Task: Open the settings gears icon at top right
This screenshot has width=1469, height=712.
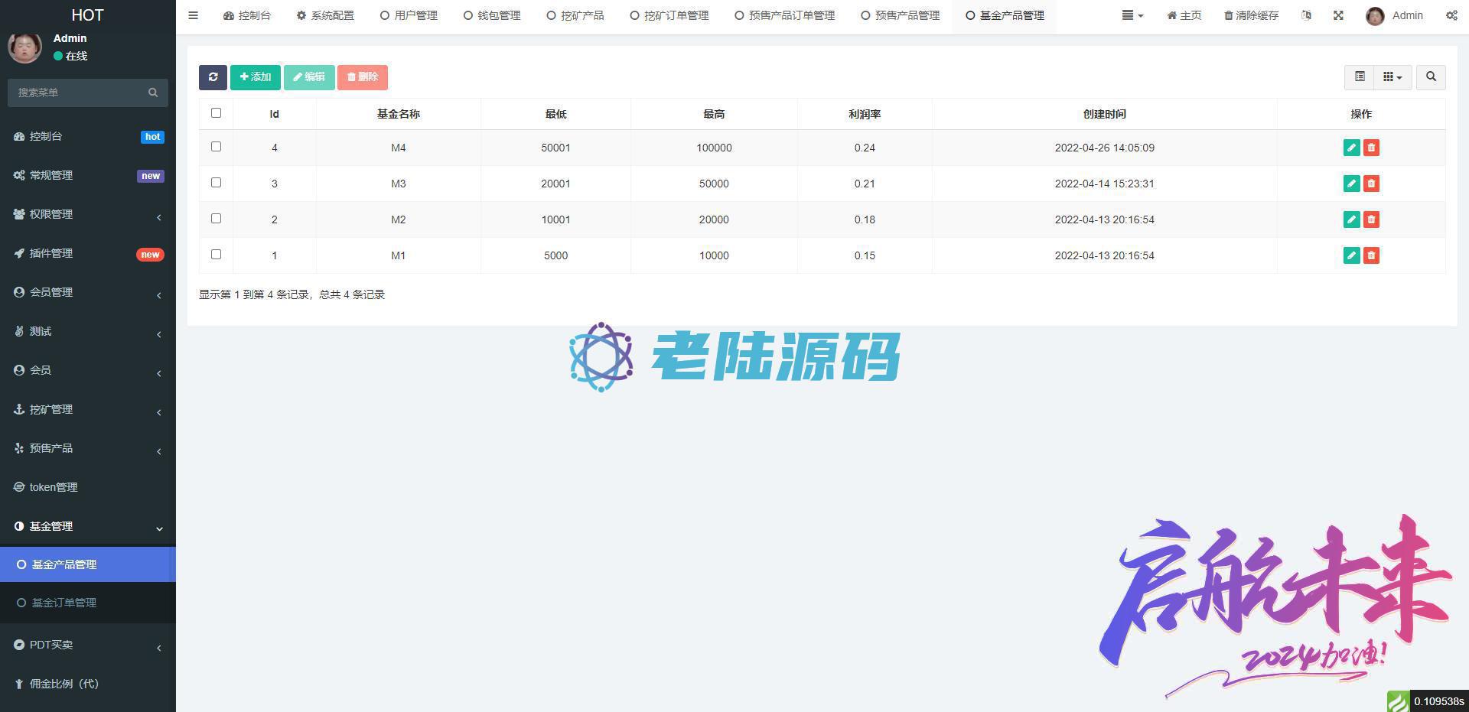Action: tap(1451, 15)
